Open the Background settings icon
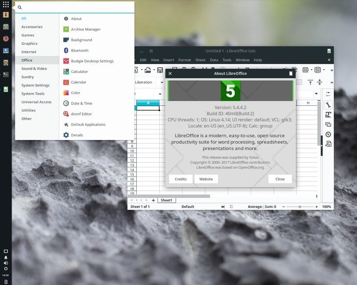 (x=66, y=40)
